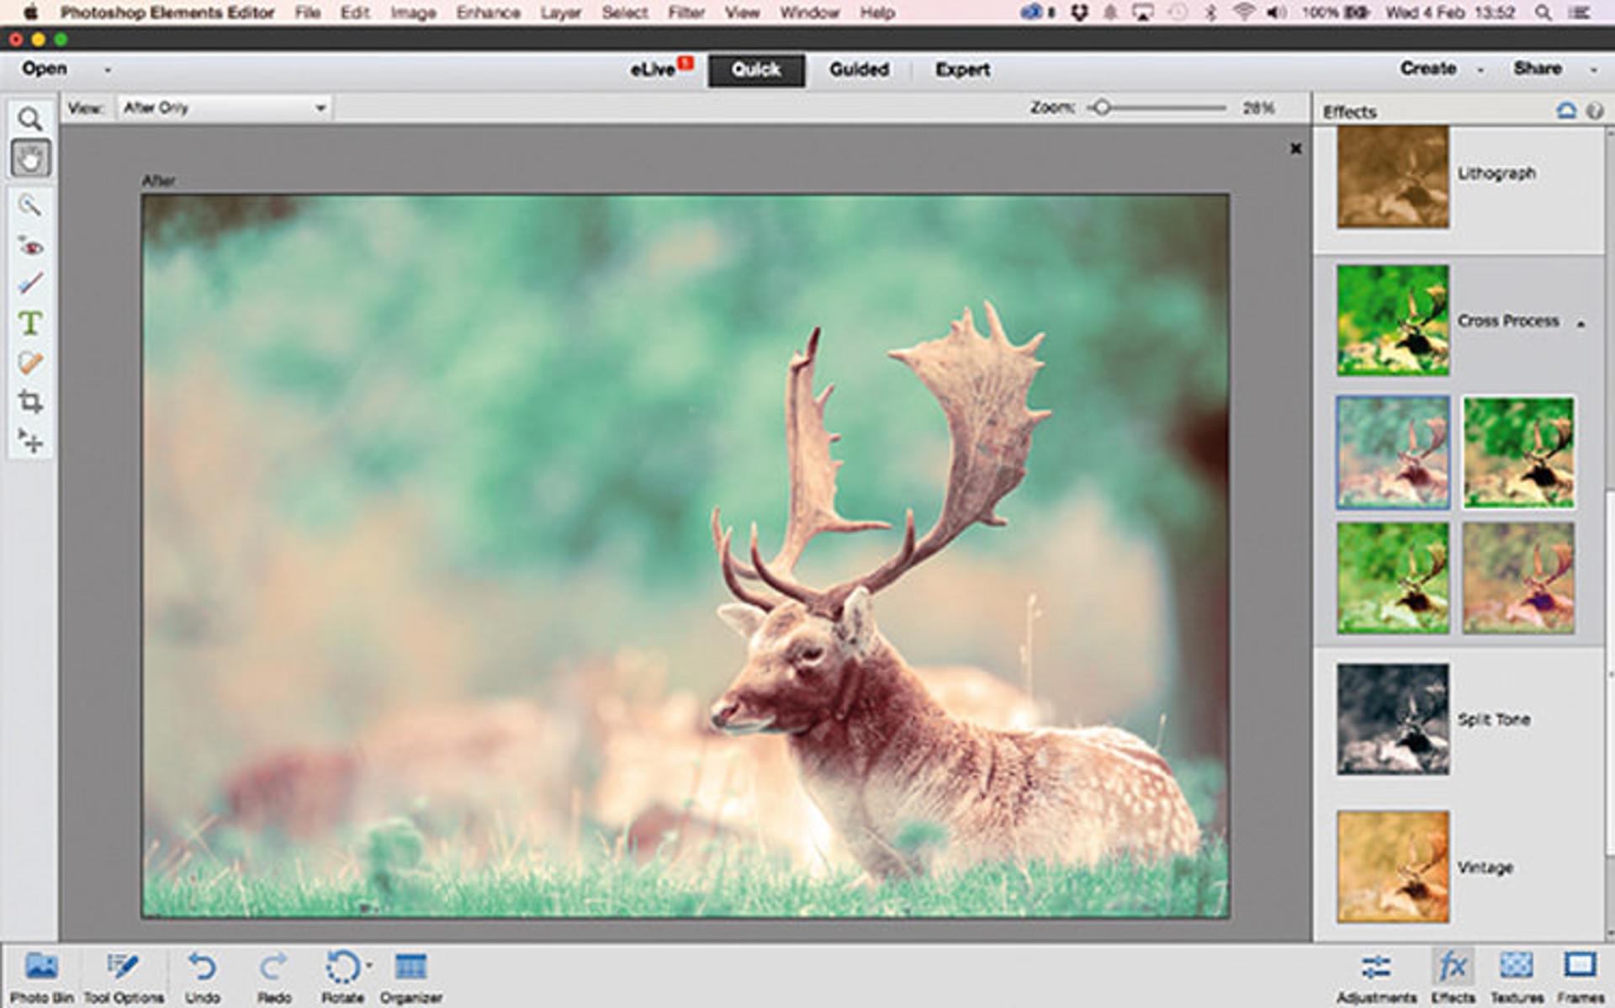The image size is (1615, 1008).
Task: Collapse the Cross Process effect group
Action: tap(1581, 323)
